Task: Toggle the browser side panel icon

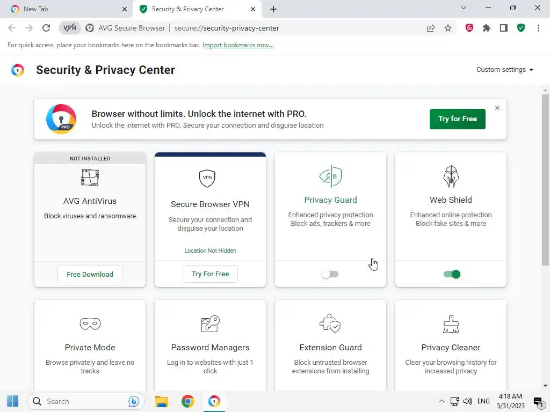Action: (504, 28)
